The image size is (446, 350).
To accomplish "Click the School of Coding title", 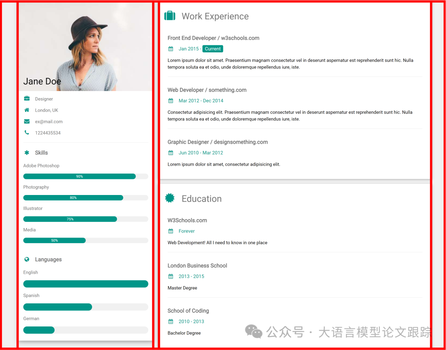I will coord(188,311).
